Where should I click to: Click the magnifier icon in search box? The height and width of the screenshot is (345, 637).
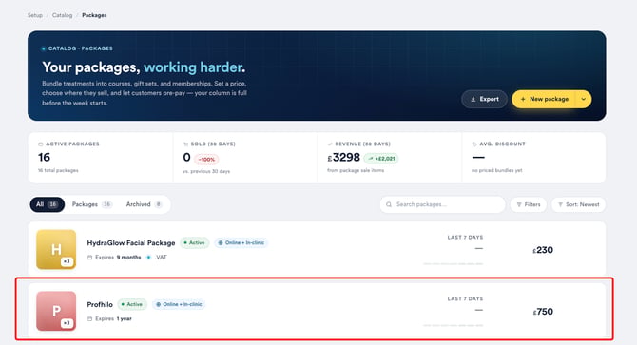(x=389, y=204)
